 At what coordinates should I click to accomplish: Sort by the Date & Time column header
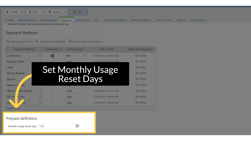106,49
